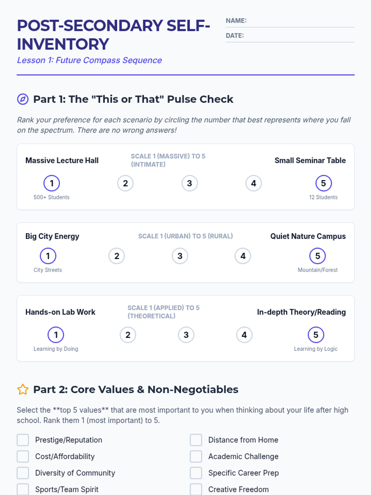
Task: Choose 4 on the urban to rural scale
Action: click(243, 256)
